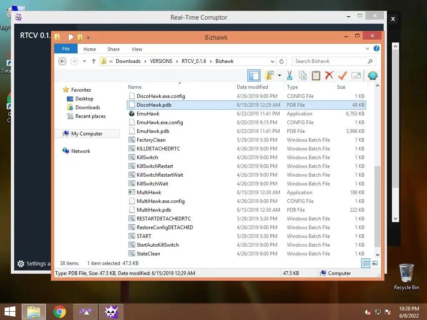Click RTCV_0.1.6 in the address breadcrumb
Screen dimensions: 427x320
point(194,61)
